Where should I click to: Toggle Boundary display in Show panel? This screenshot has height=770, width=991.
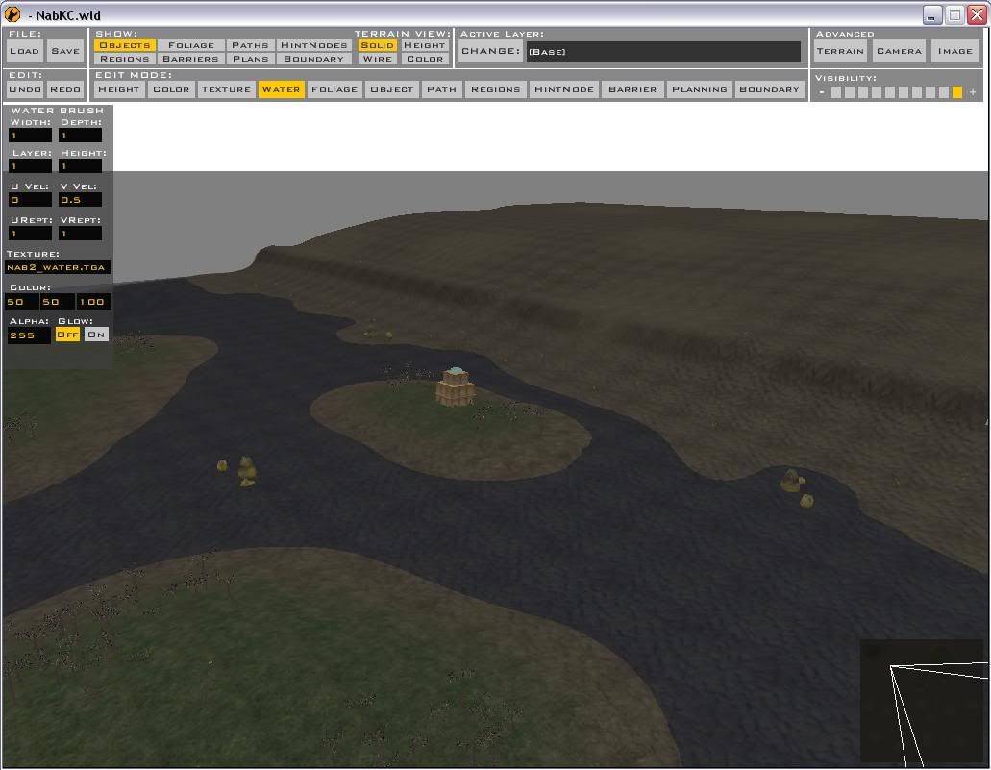(314, 59)
